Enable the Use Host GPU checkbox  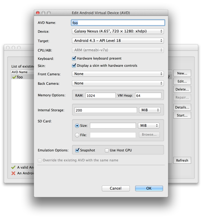(x=107, y=150)
